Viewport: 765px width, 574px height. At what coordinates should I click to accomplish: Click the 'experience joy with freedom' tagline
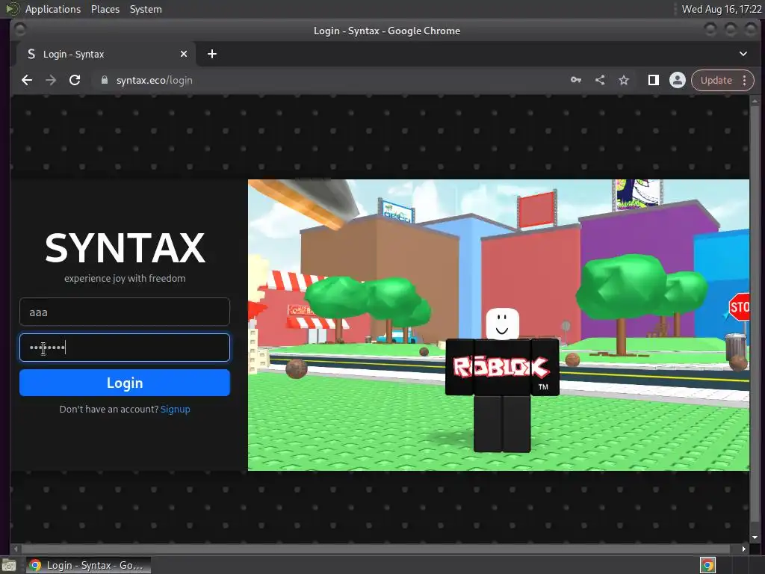click(125, 278)
